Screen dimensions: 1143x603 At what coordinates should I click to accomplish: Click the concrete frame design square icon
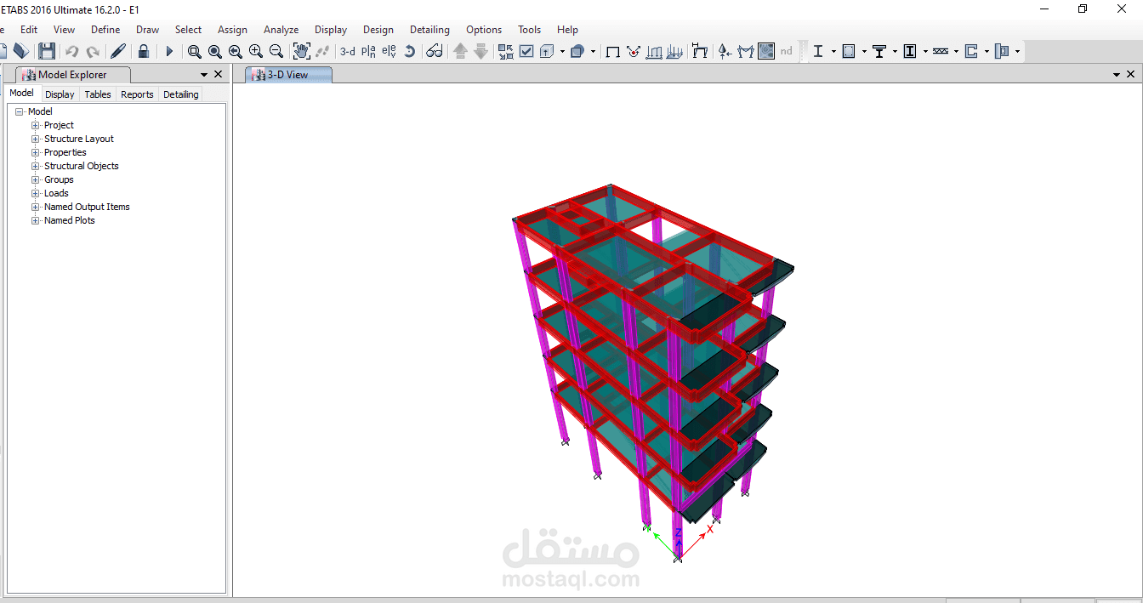tap(849, 51)
